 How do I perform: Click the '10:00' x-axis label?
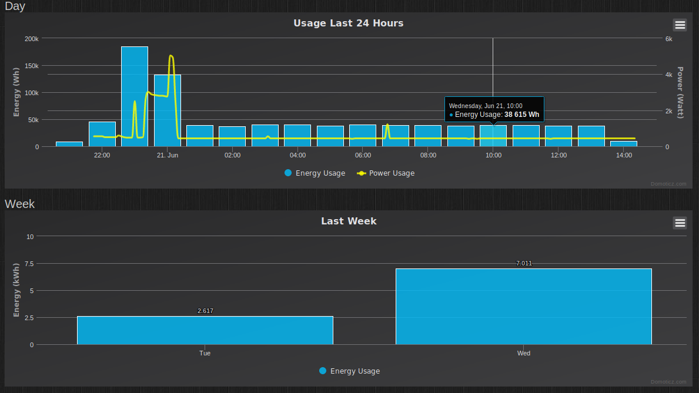(493, 155)
